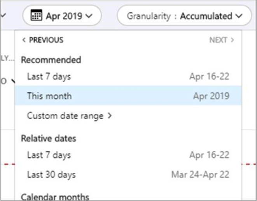Select Last 7 days under Recommended
This screenshot has width=257, height=201.
coord(49,76)
